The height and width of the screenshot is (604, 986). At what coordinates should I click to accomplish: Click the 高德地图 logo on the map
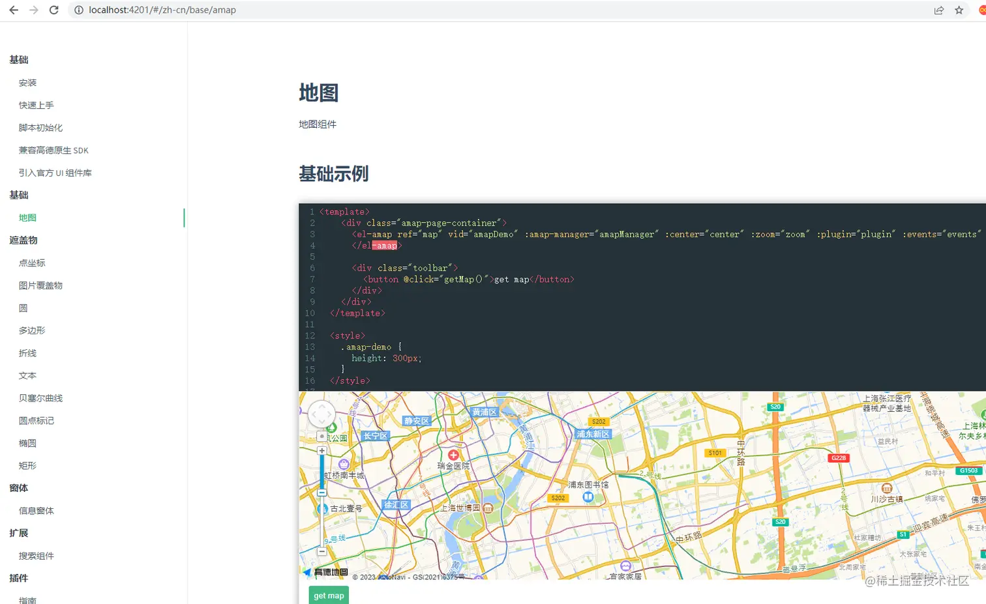324,572
